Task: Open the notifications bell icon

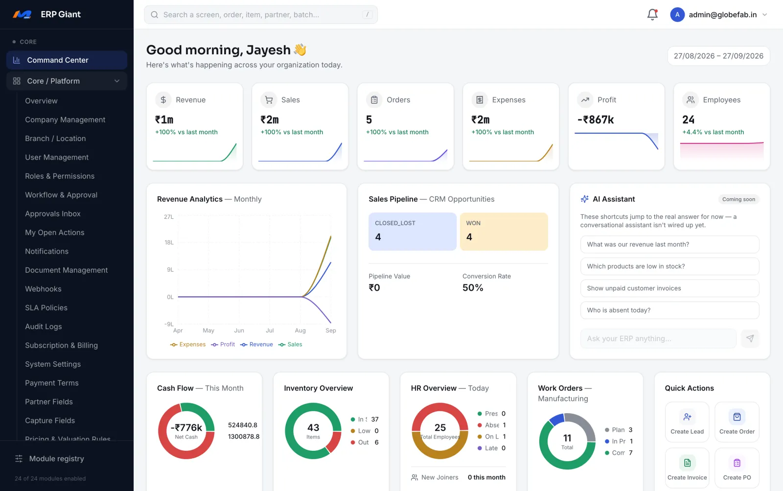Action: click(x=652, y=15)
